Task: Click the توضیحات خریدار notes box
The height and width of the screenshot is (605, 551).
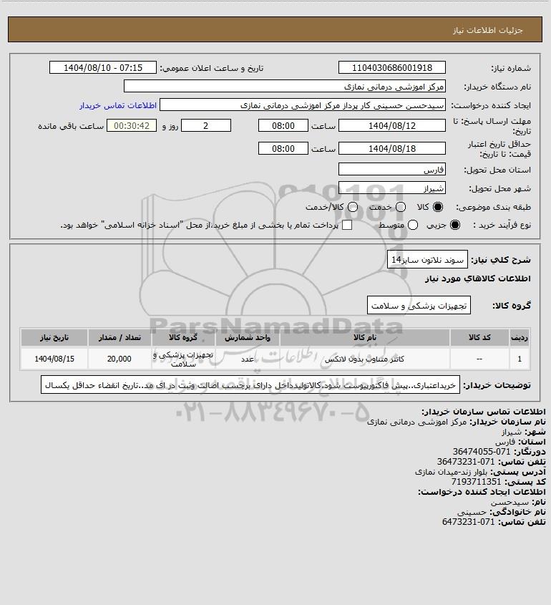Action: (x=250, y=385)
